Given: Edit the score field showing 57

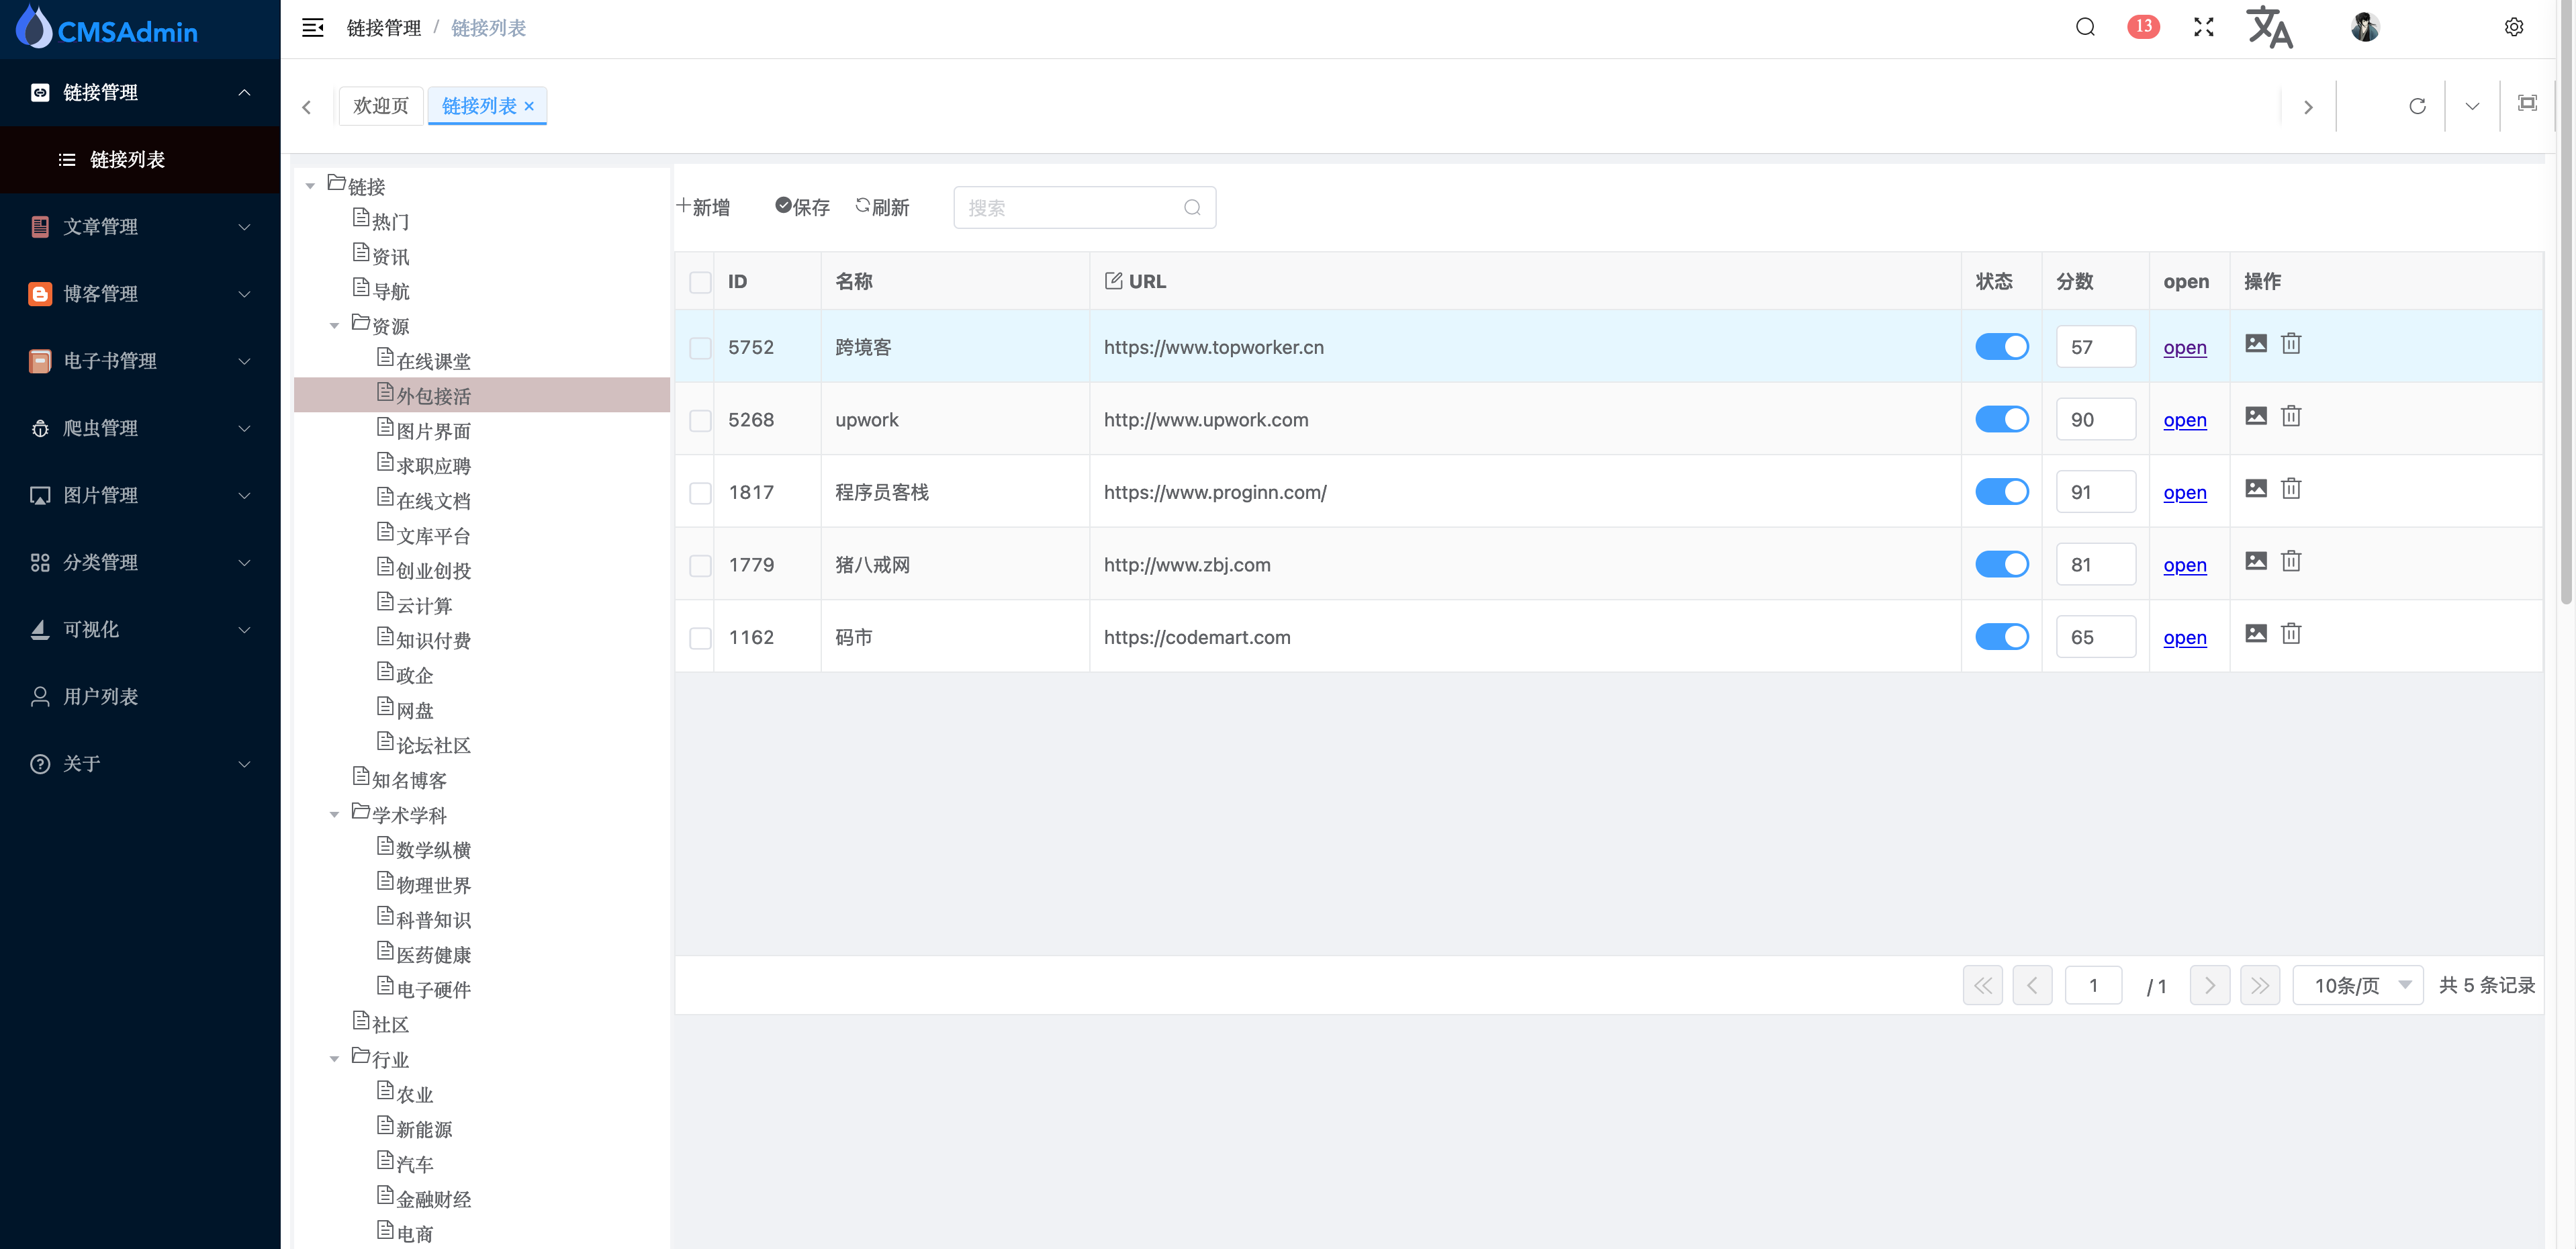Looking at the screenshot, I should pyautogui.click(x=2095, y=347).
